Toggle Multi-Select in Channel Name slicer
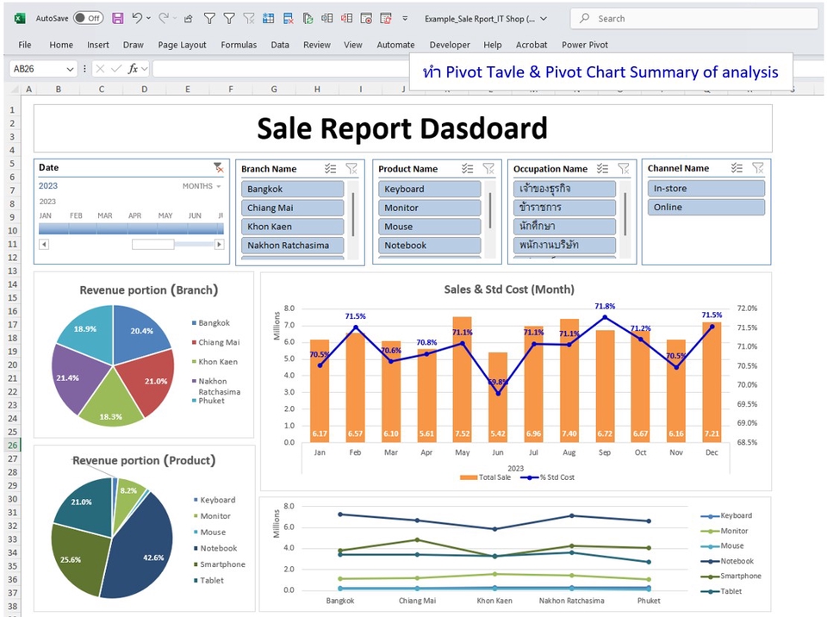Image resolution: width=827 pixels, height=617 pixels. tap(737, 168)
